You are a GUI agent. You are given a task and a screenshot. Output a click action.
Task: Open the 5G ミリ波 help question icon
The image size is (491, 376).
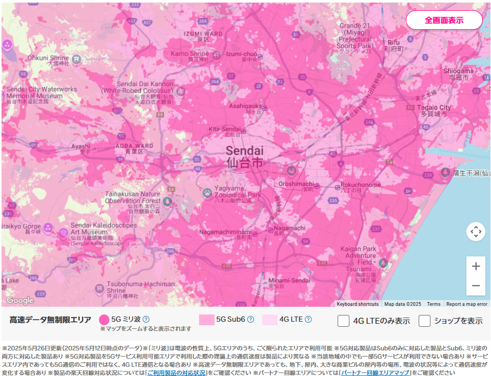pos(146,319)
